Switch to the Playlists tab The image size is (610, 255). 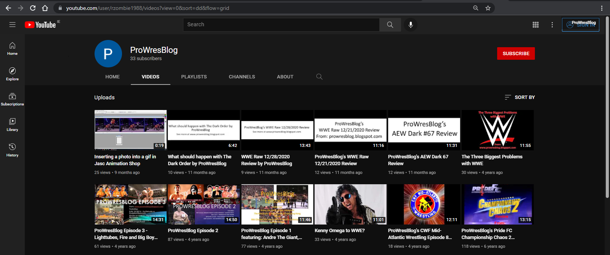point(194,77)
